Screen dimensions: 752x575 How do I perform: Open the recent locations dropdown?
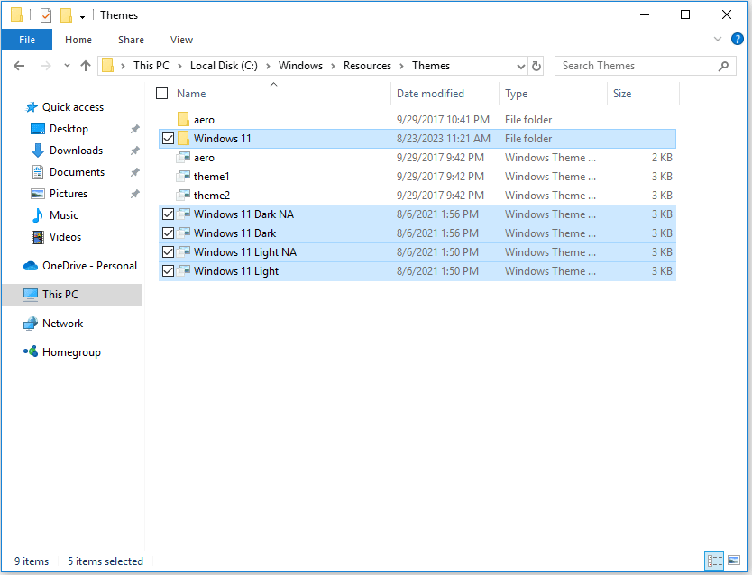[67, 66]
